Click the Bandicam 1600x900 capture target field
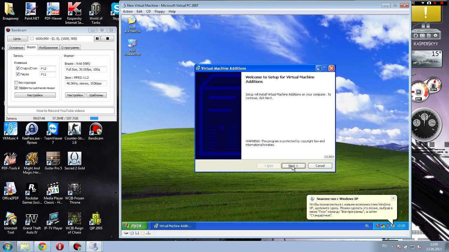This screenshot has width=449, height=252. pyautogui.click(x=60, y=38)
